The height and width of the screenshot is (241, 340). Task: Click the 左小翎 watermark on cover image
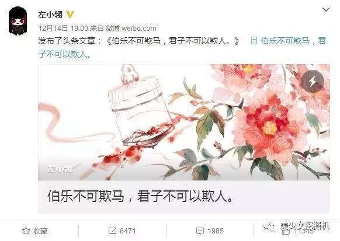click(59, 169)
